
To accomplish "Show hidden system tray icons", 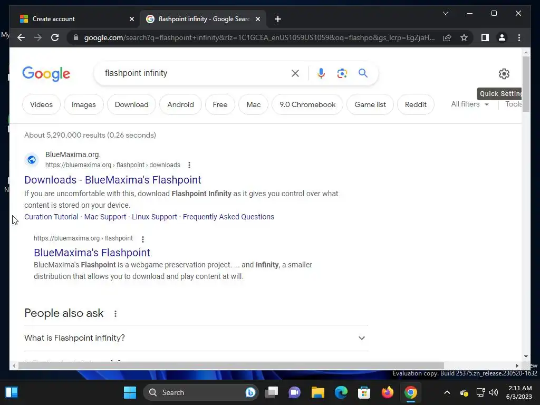I will click(x=447, y=392).
